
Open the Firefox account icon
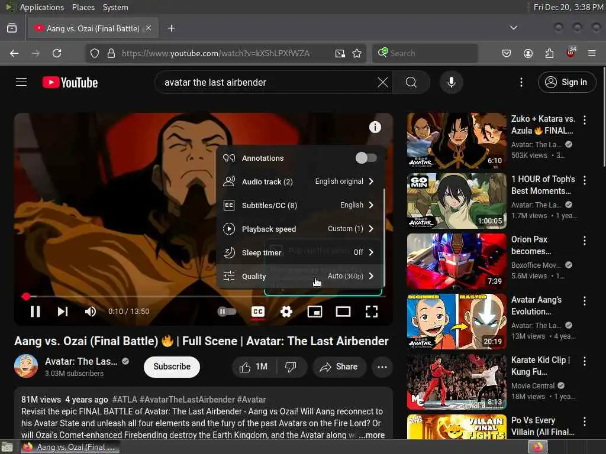click(528, 53)
